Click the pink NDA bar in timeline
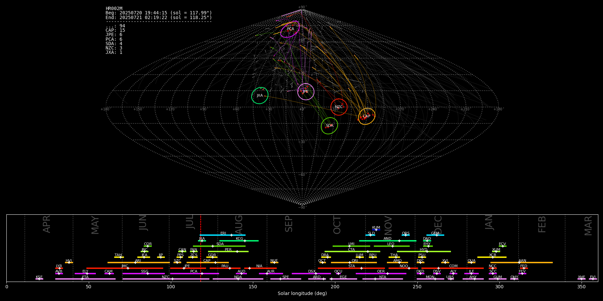 (x=238, y=279)
